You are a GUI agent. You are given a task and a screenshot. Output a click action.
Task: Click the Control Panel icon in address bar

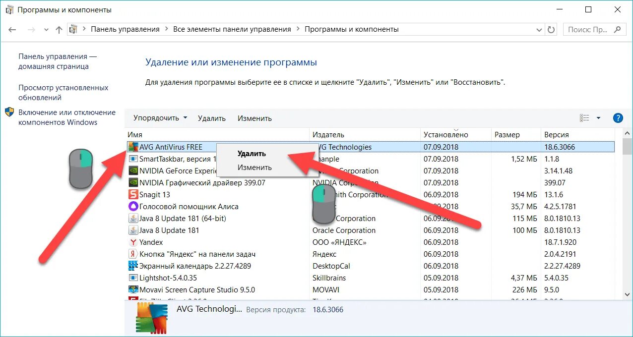pos(73,29)
